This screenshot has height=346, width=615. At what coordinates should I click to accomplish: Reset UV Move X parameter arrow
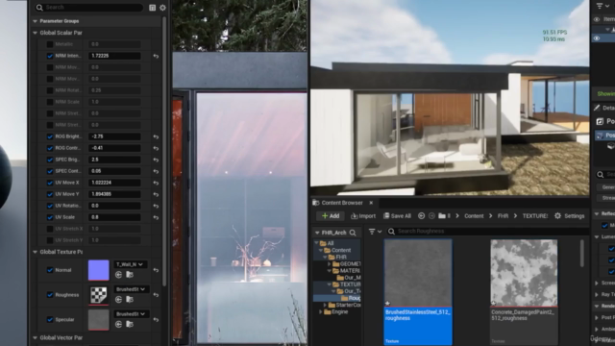[156, 183]
